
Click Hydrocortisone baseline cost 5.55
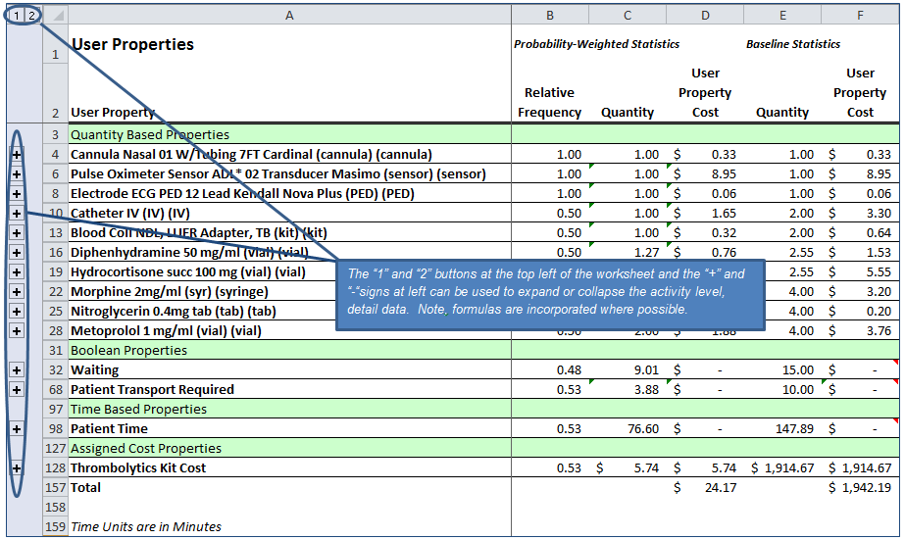(x=879, y=272)
